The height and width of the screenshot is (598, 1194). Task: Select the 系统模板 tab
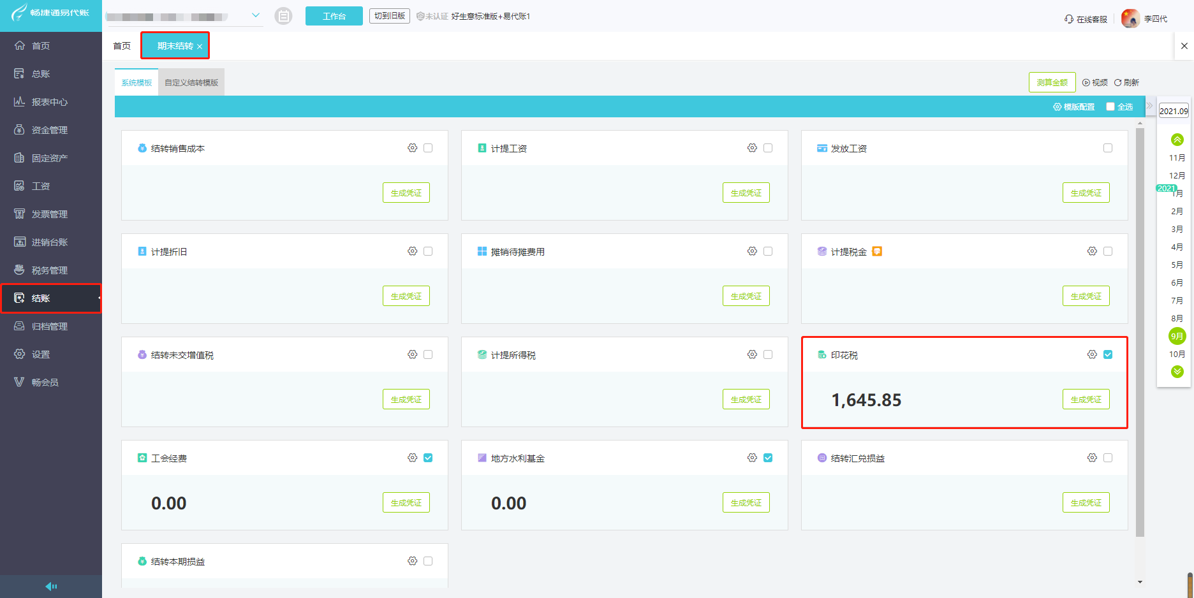coord(136,82)
